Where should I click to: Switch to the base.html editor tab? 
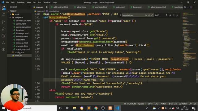[137, 7]
